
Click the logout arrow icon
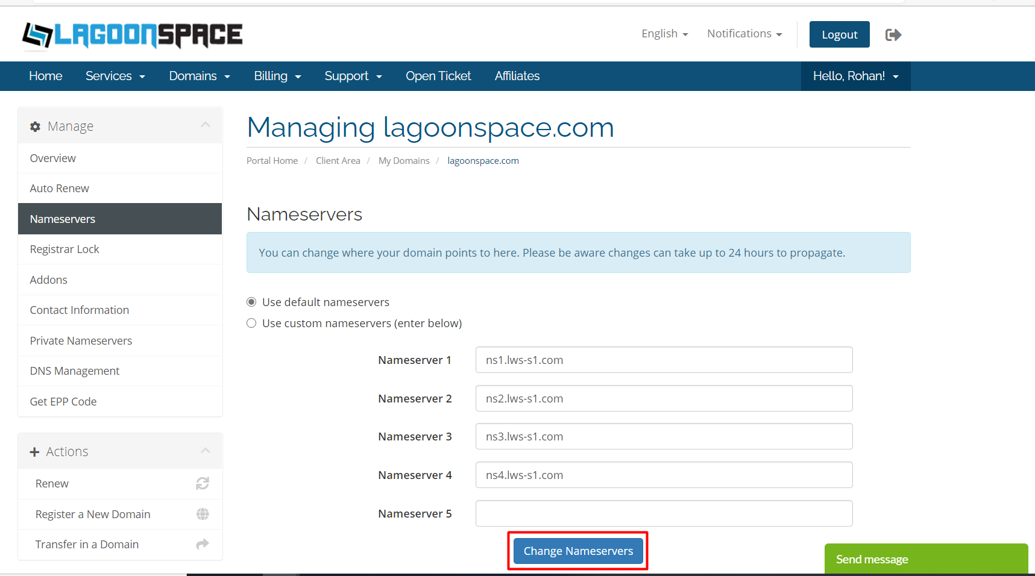click(893, 35)
